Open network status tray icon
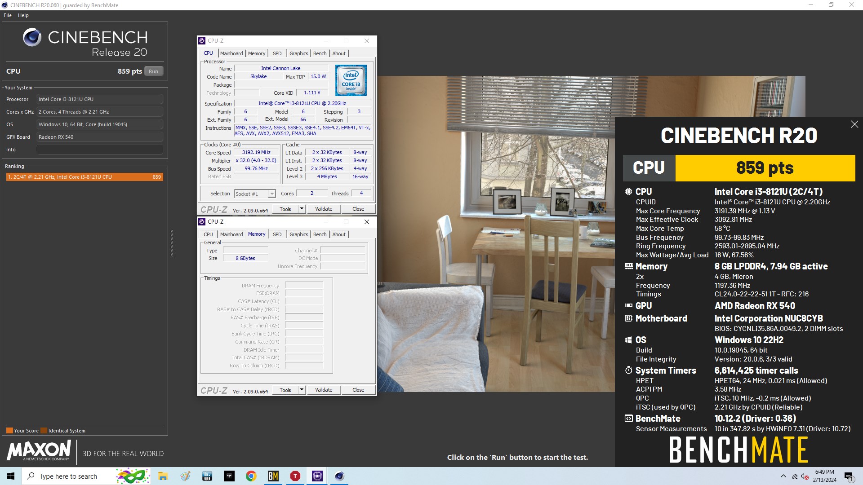Screen dimensions: 863x485 click(795, 476)
